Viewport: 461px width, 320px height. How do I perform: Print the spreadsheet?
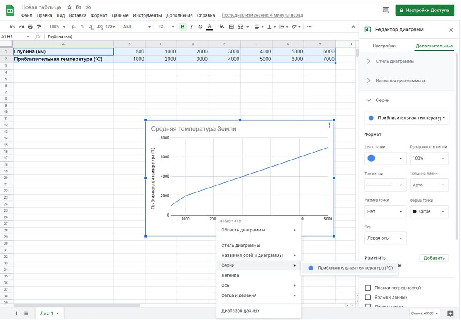pyautogui.click(x=30, y=27)
